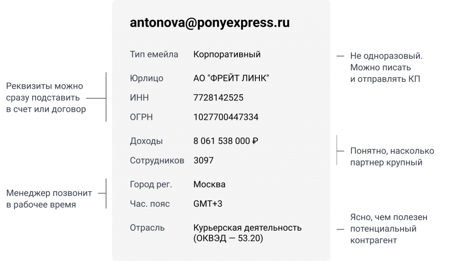This screenshot has height=261, width=471.
Task: Click the antonova@ponyexpress.ru email heading
Action: tap(210, 23)
